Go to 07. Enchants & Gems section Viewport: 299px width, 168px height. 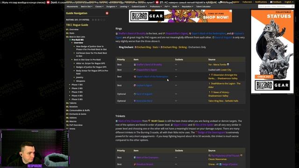point(76,114)
